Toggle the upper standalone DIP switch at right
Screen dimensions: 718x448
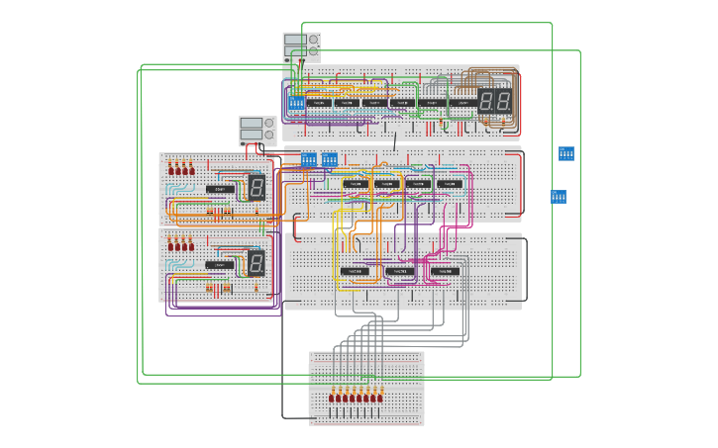pyautogui.click(x=566, y=153)
